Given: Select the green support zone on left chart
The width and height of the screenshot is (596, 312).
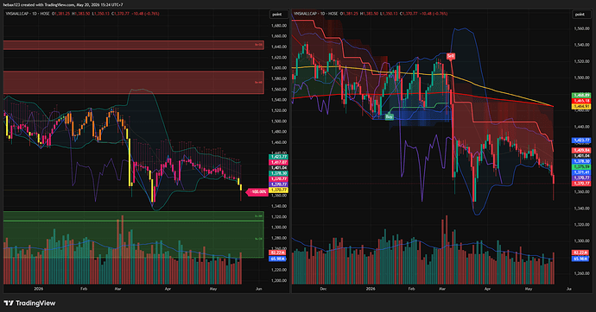Looking at the screenshot, I should (x=133, y=235).
